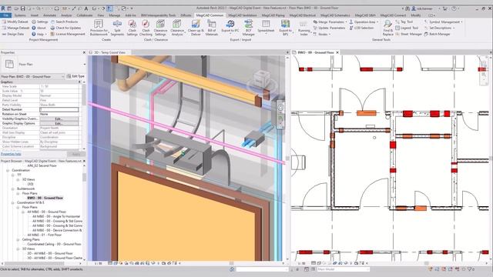Viewport: 493px width, 277px height.
Task: Run the Clash Checking tool
Action: [146, 28]
